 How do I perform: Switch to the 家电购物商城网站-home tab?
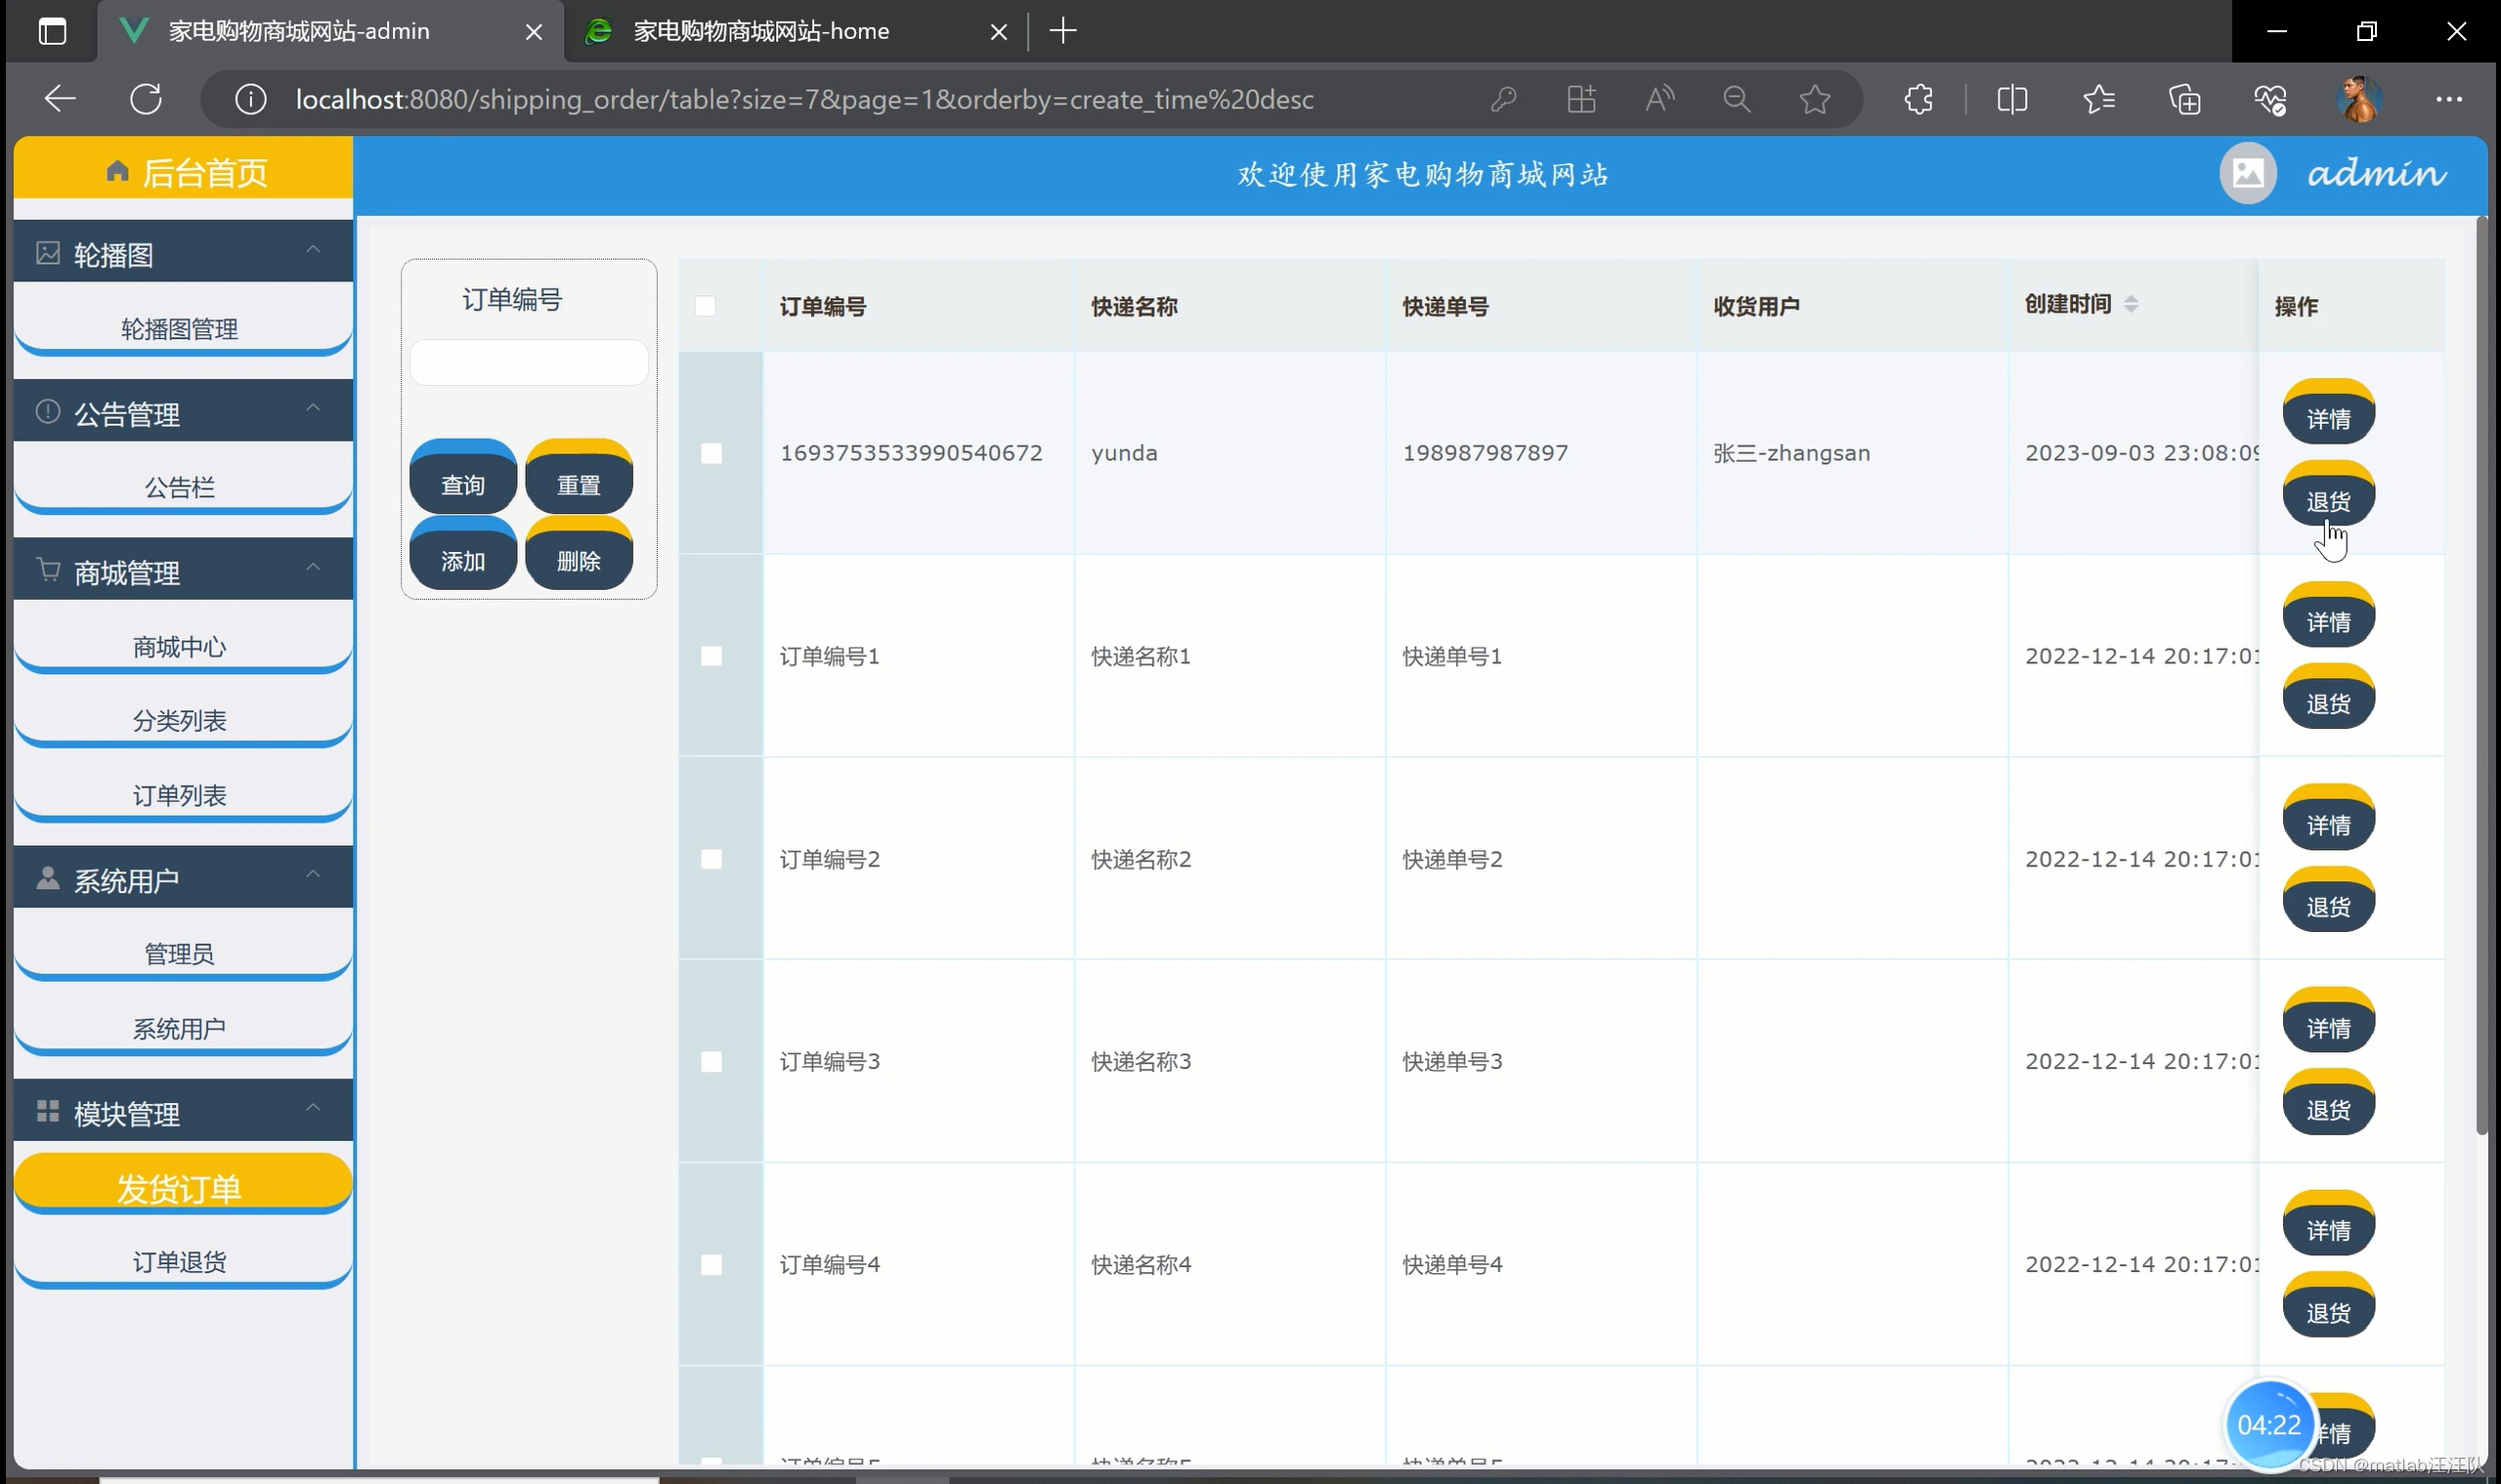(760, 31)
